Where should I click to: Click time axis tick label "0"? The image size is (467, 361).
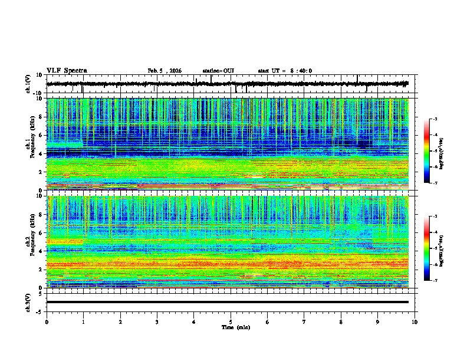pyautogui.click(x=47, y=322)
